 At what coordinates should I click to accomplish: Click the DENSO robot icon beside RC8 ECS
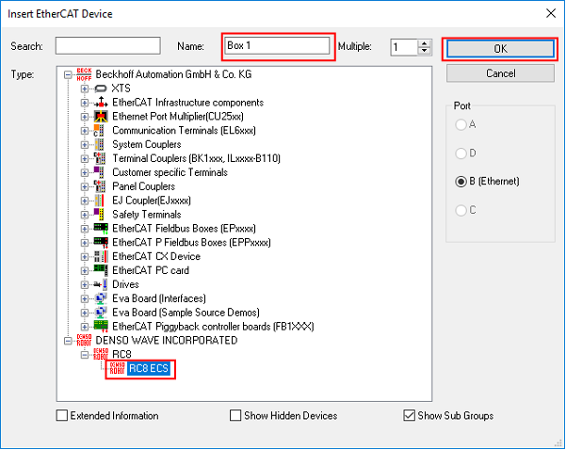click(115, 368)
